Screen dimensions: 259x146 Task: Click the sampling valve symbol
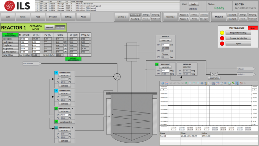212,74
